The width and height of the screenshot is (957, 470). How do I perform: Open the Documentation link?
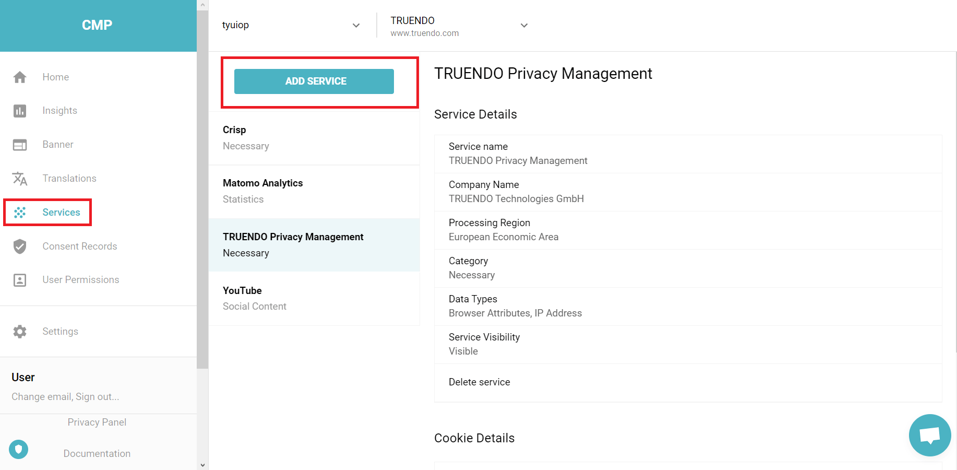click(97, 454)
